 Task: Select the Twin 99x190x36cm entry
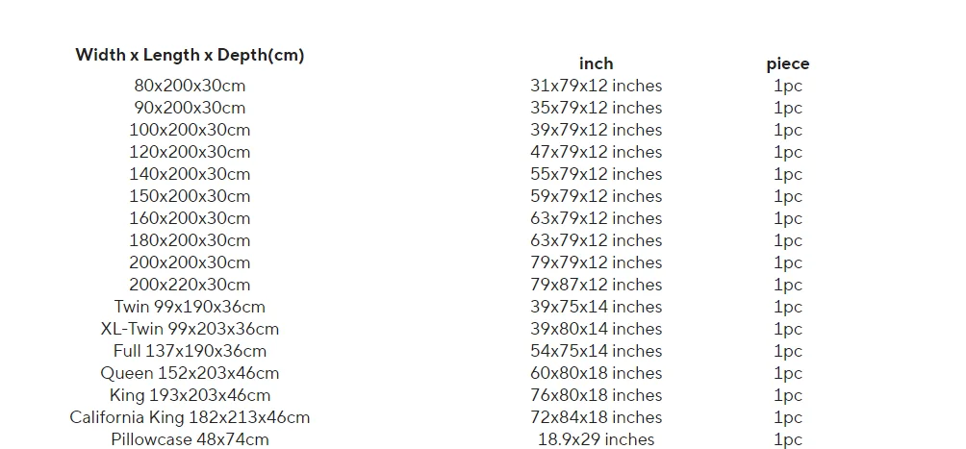click(x=190, y=307)
